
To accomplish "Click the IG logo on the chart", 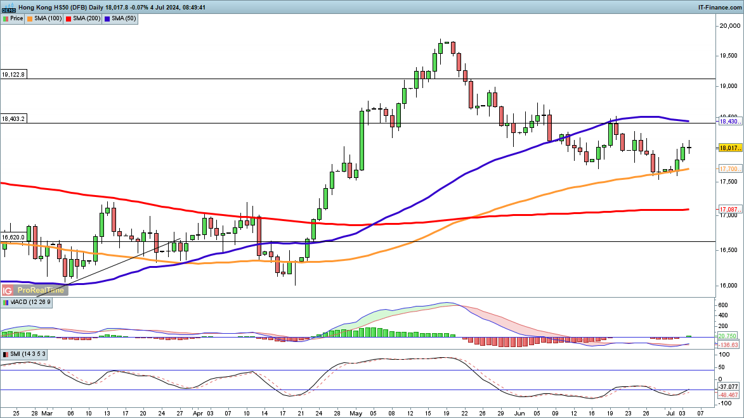I will (x=8, y=290).
